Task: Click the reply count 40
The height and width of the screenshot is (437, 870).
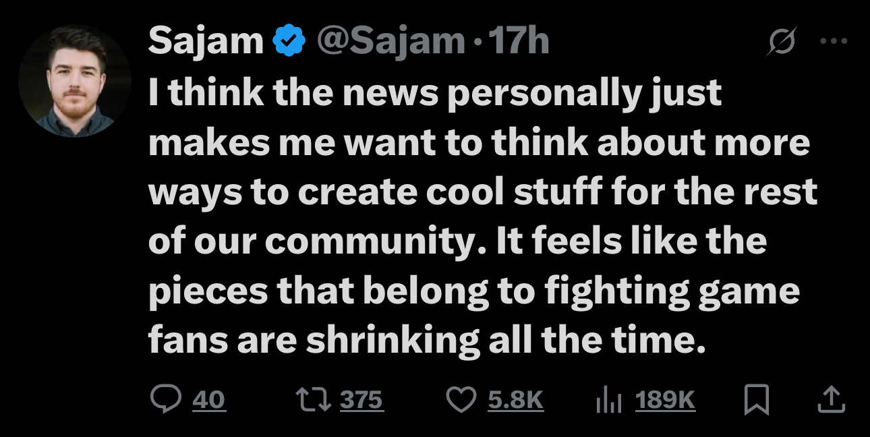Action: [209, 401]
